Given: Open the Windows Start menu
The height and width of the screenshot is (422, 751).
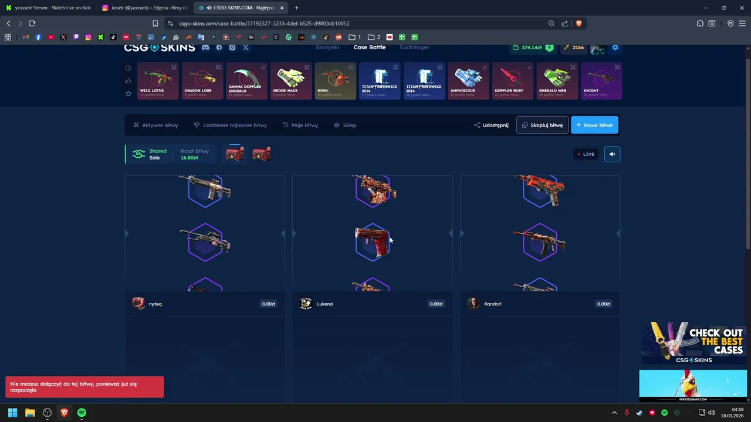Looking at the screenshot, I should click(12, 413).
